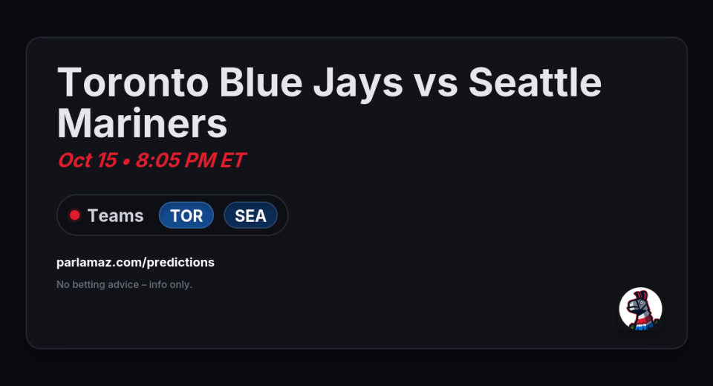This screenshot has height=386, width=713.
Task: Select the SEA team chip
Action: pyautogui.click(x=250, y=215)
